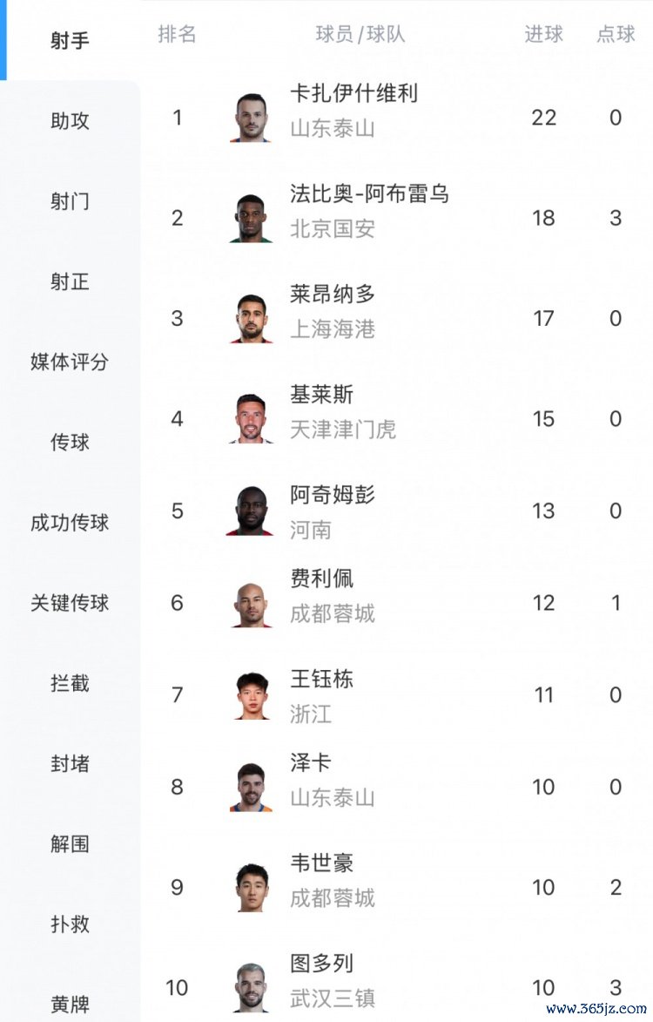This screenshot has height=1022, width=653.
Task: Open 韦世豪's player photo
Action: pyautogui.click(x=252, y=887)
